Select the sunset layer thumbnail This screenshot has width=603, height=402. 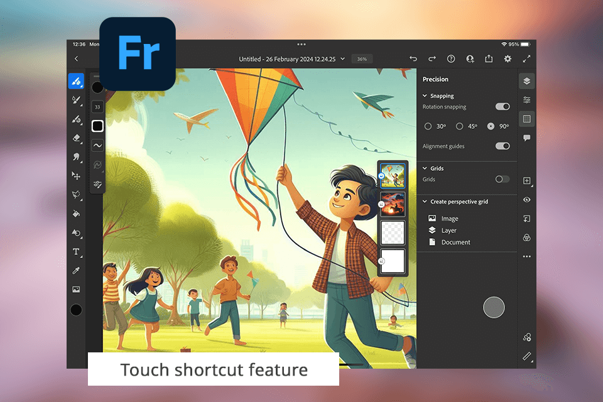point(392,204)
